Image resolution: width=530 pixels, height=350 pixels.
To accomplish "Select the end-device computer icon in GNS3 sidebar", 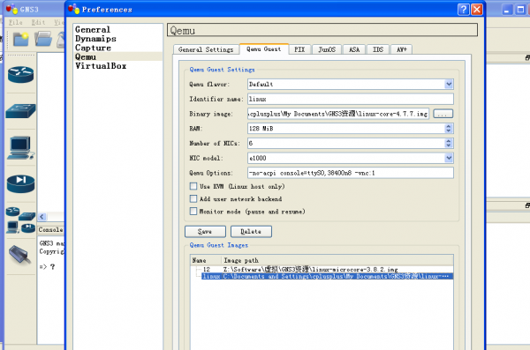I will coord(20,147).
